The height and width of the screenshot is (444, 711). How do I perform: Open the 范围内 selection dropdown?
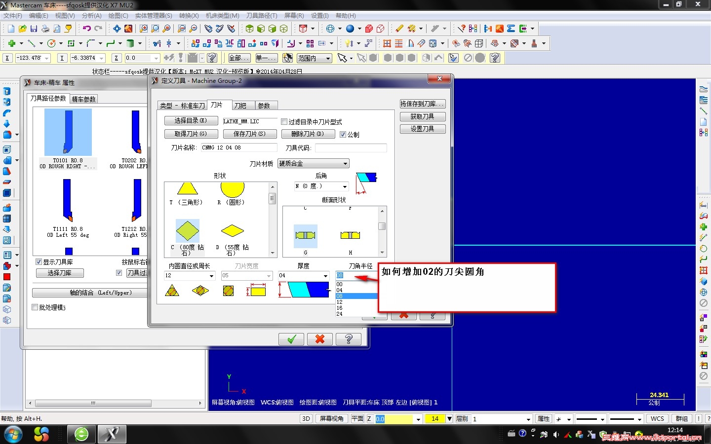click(x=314, y=58)
